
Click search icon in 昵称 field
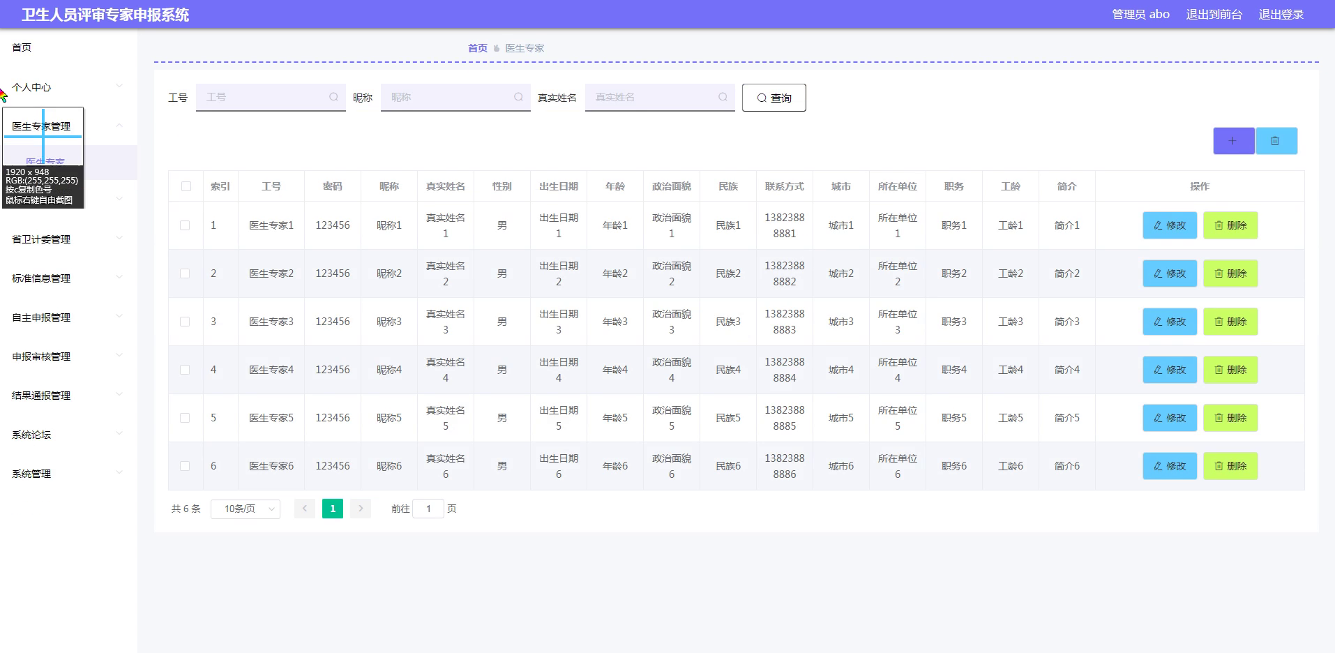[x=518, y=97]
